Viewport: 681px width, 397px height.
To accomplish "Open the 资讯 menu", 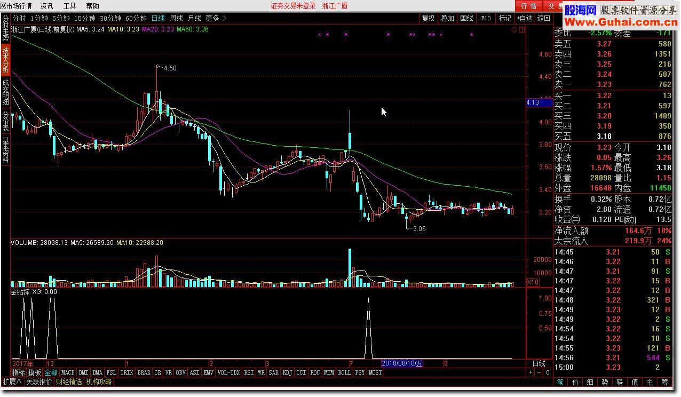I will pos(47,6).
